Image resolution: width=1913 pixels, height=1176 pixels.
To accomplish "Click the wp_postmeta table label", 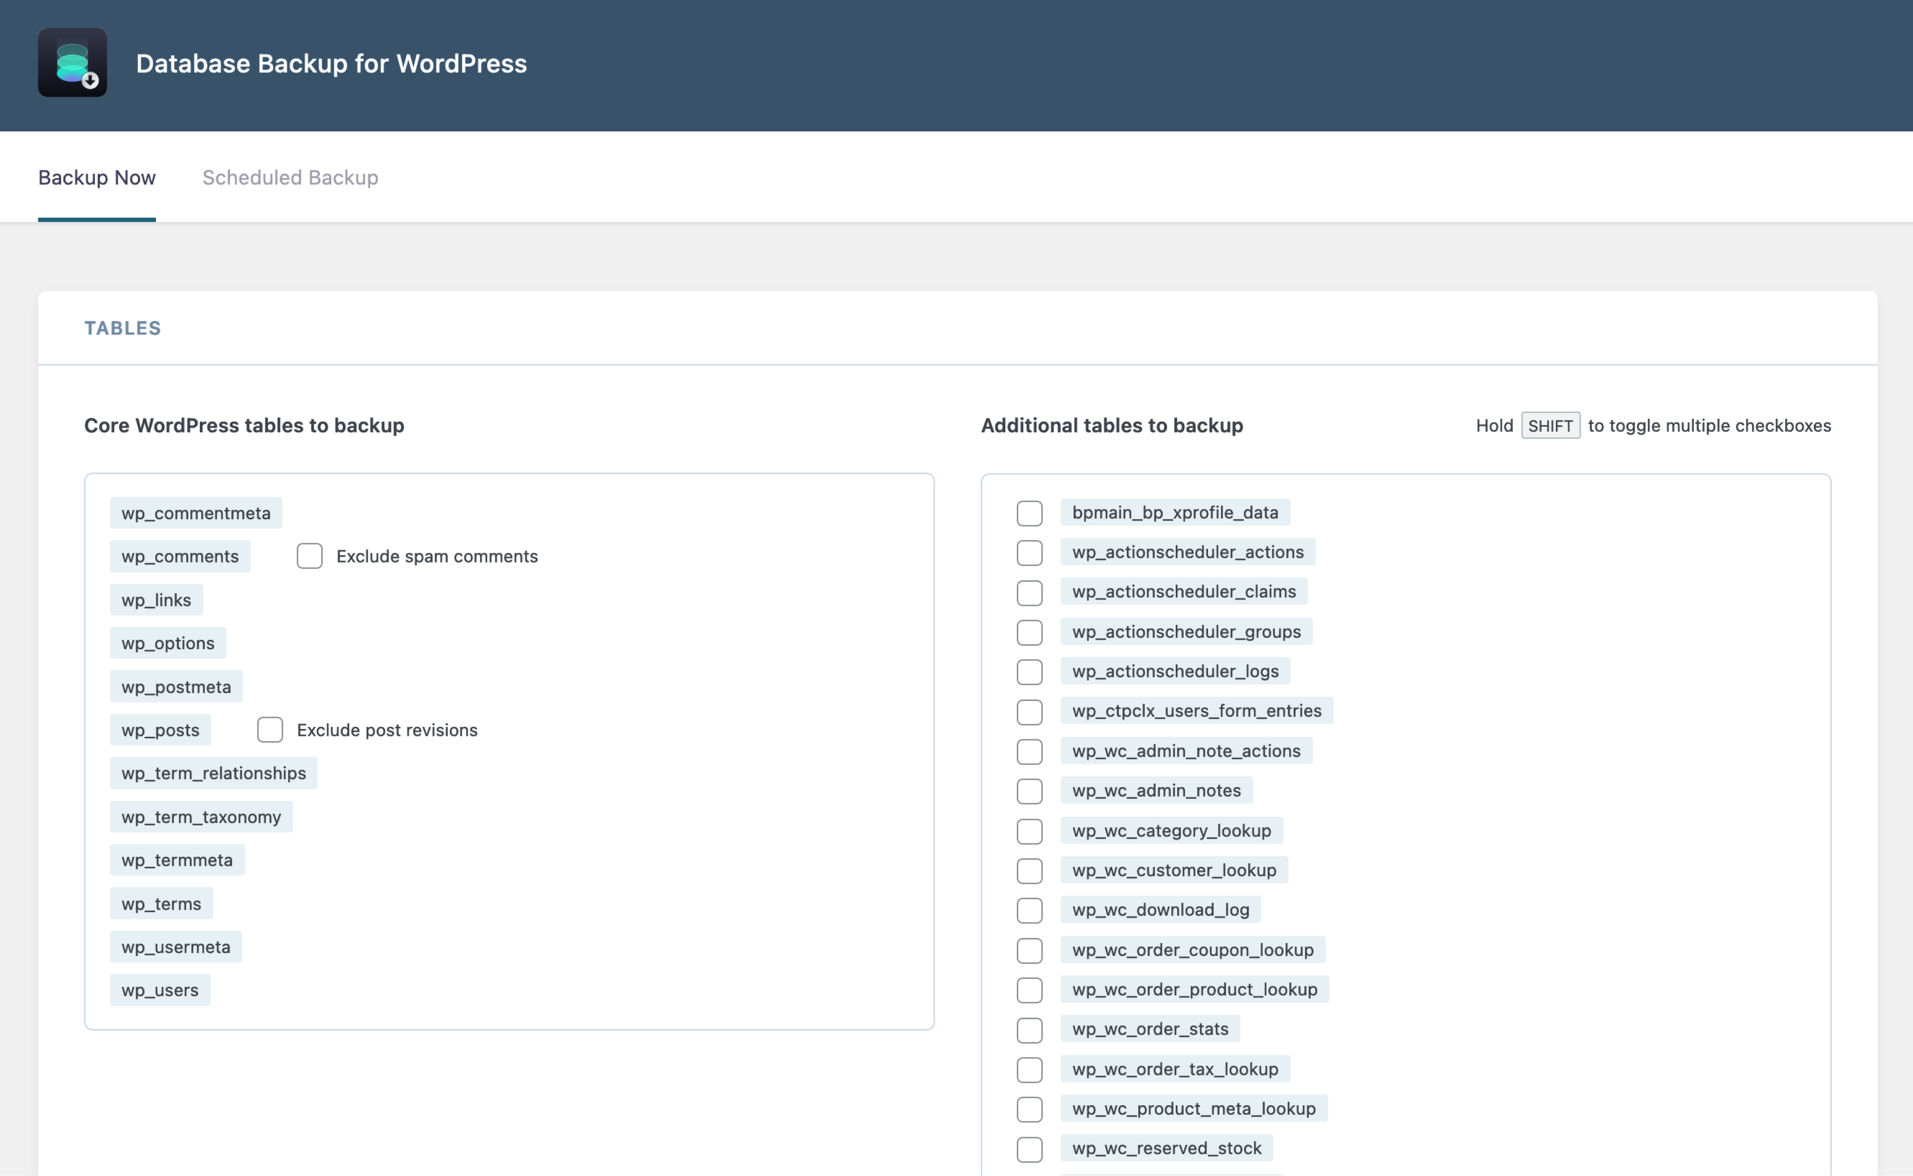I will point(176,687).
